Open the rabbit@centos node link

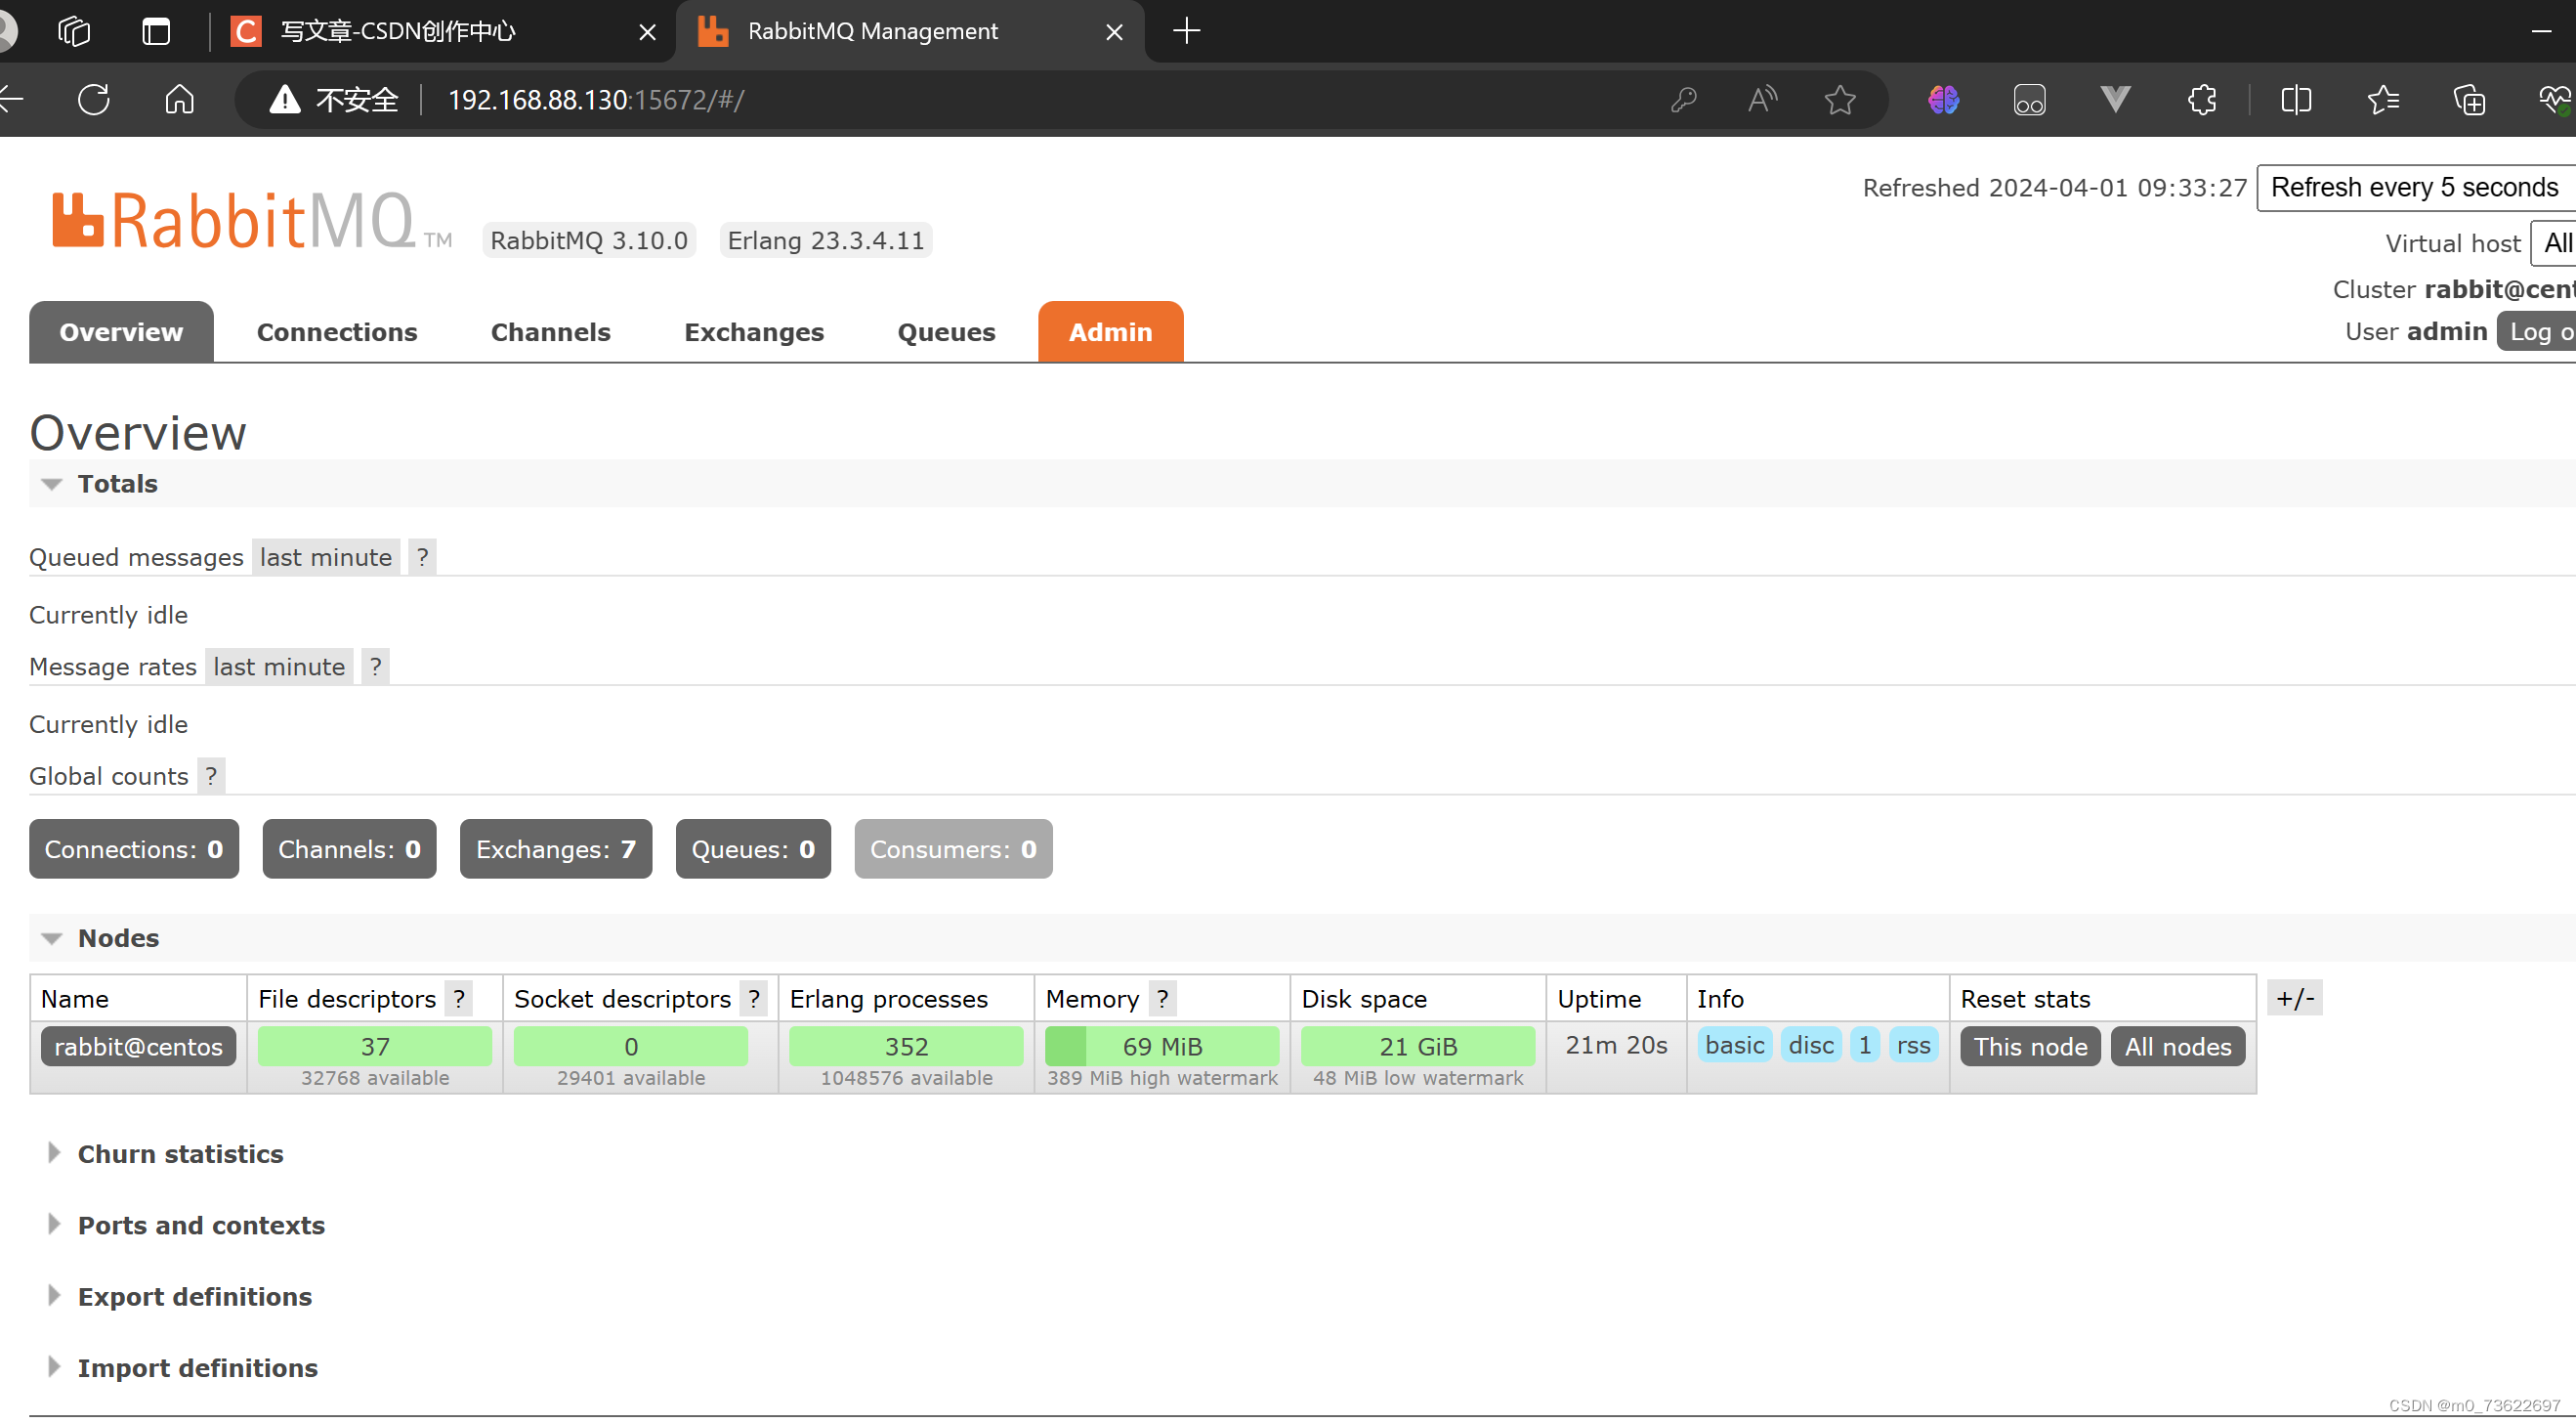(x=138, y=1047)
